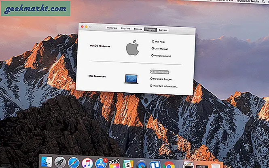The image size is (269, 168).
Task: Switch to the Overview tab
Action: (x=112, y=28)
